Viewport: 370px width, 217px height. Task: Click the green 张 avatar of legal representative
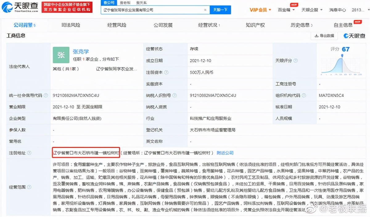pyautogui.click(x=61, y=55)
